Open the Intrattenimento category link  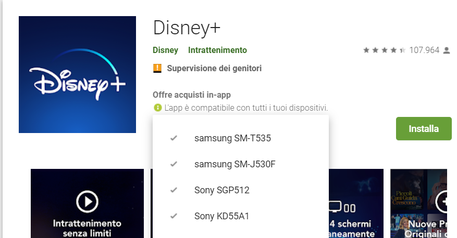pyautogui.click(x=217, y=50)
